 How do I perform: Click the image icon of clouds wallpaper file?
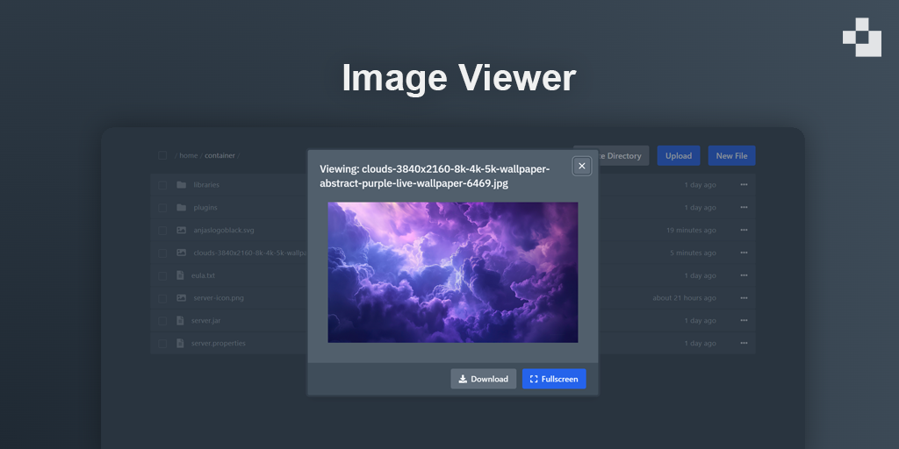(181, 253)
